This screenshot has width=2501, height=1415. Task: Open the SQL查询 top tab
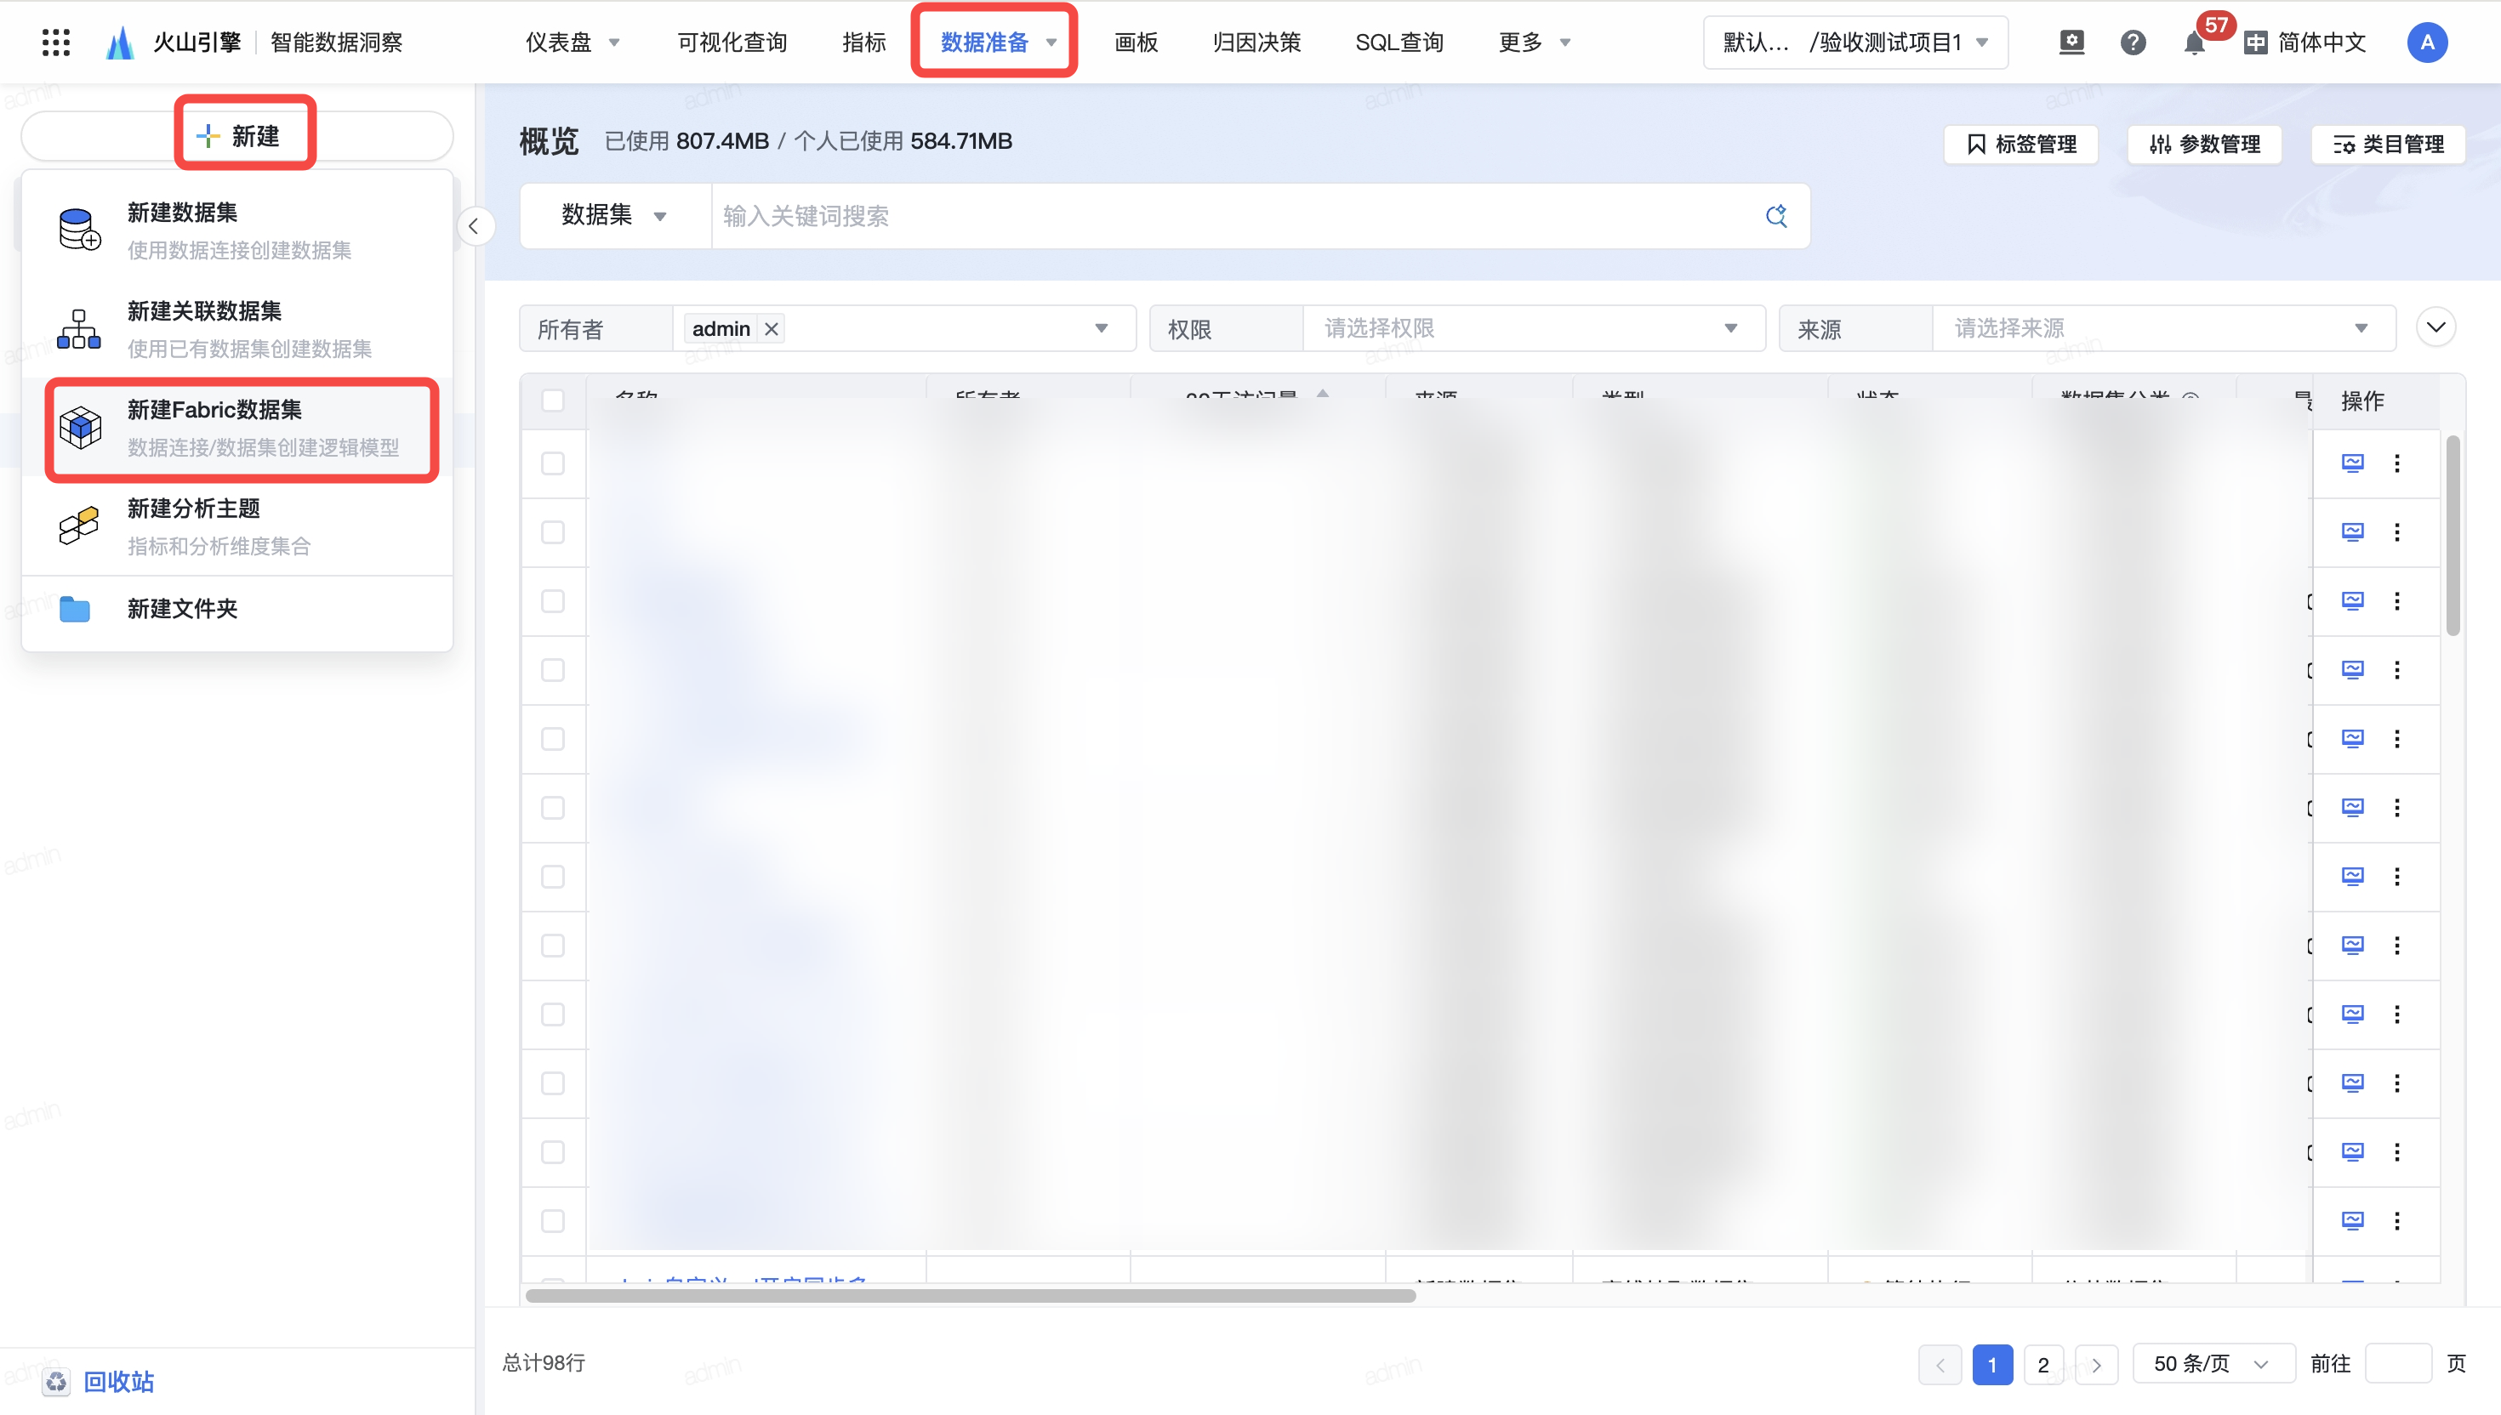point(1399,42)
